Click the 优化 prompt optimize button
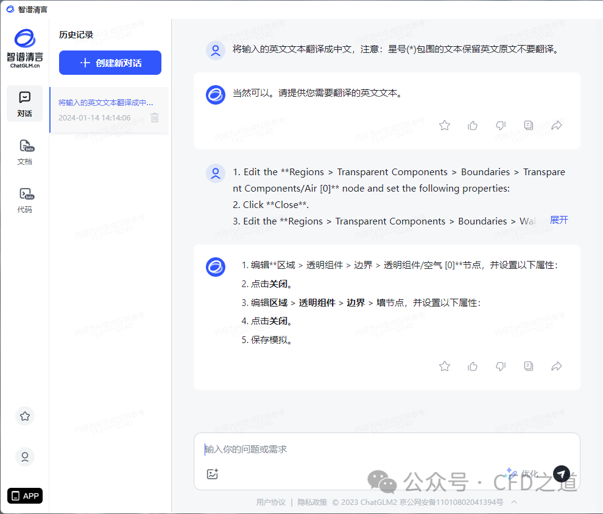 (522, 473)
